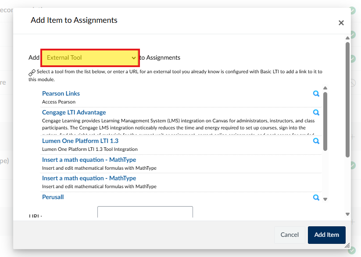This screenshot has width=361, height=257.
Task: Click the search icon for Lumen One Platform LTI 1.3
Action: [x=316, y=141]
